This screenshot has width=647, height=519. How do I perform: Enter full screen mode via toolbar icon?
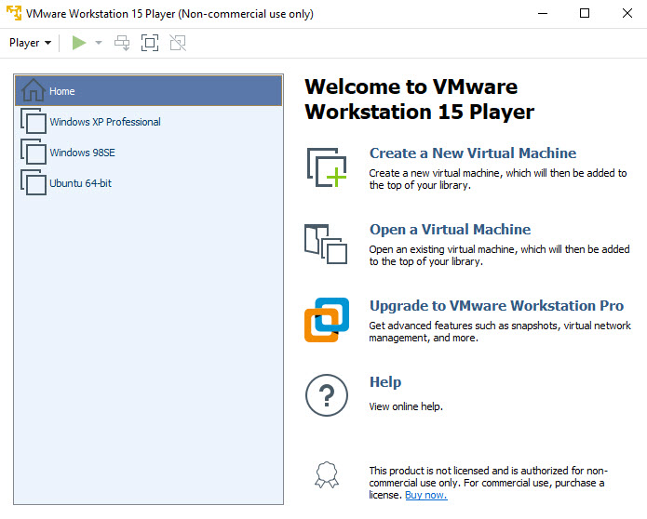point(150,43)
